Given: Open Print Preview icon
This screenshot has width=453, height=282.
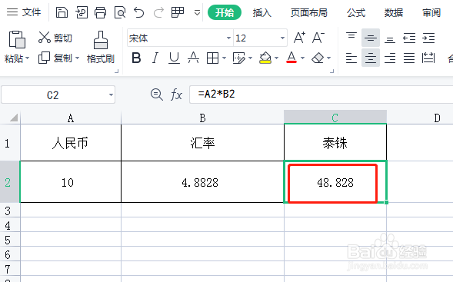Looking at the screenshot, I should pos(120,13).
